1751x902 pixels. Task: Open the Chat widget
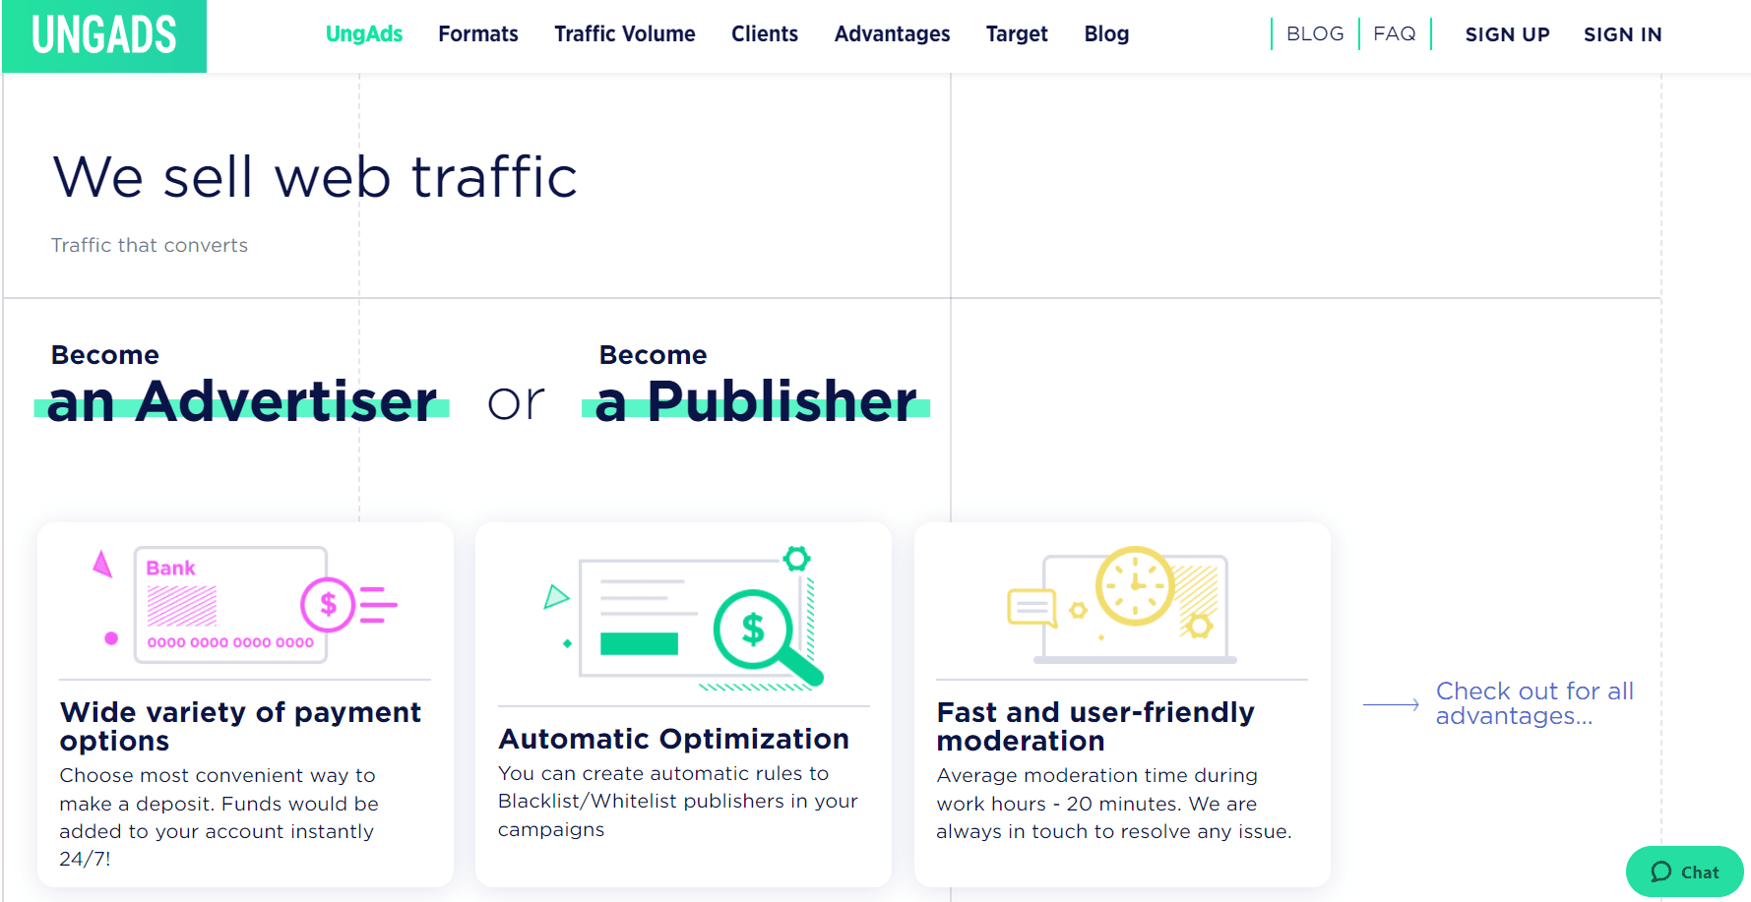point(1684,872)
